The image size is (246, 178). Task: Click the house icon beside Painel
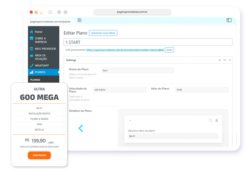pyautogui.click(x=31, y=32)
